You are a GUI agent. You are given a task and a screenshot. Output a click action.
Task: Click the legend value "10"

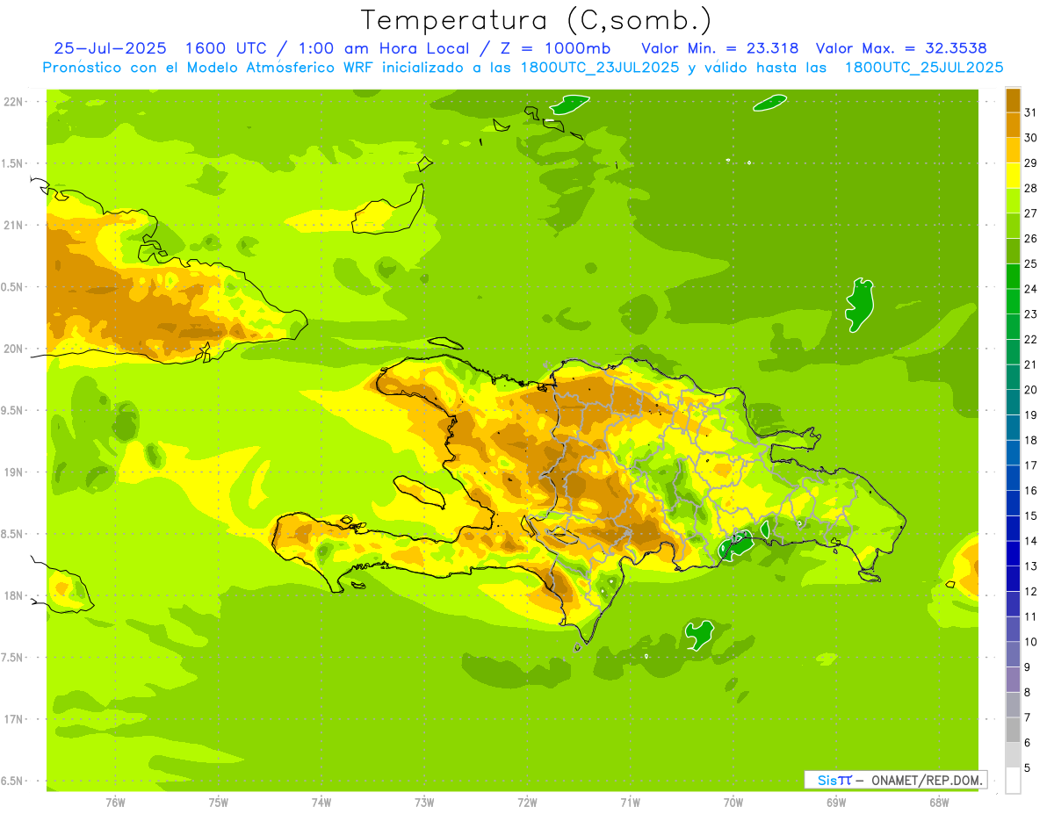pyautogui.click(x=1032, y=642)
